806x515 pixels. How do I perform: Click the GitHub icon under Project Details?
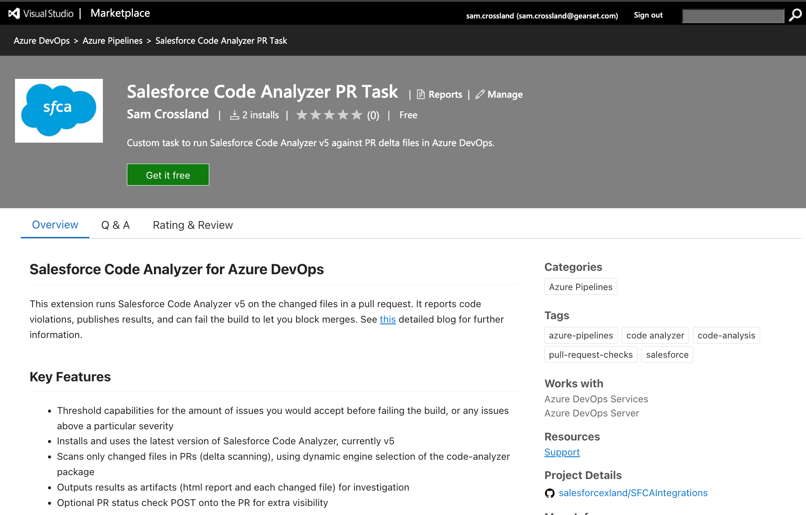[550, 493]
